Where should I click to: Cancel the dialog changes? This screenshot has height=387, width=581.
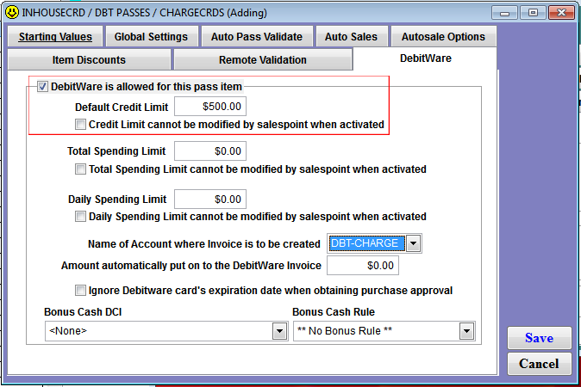click(x=539, y=364)
